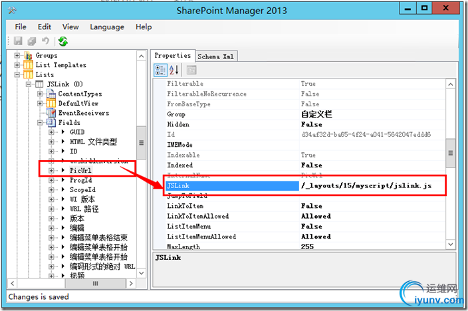Expand the DefaultView node
Viewport: 468px width, 311px height.
(x=40, y=103)
